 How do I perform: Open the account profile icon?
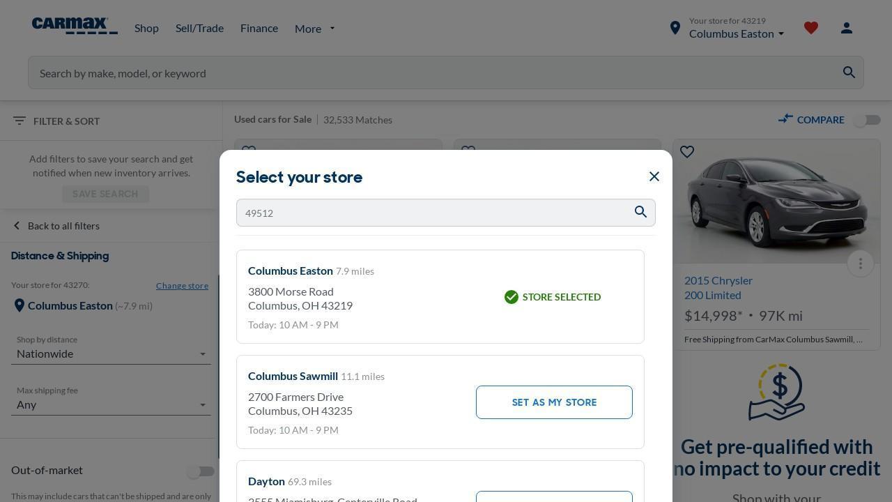847,28
